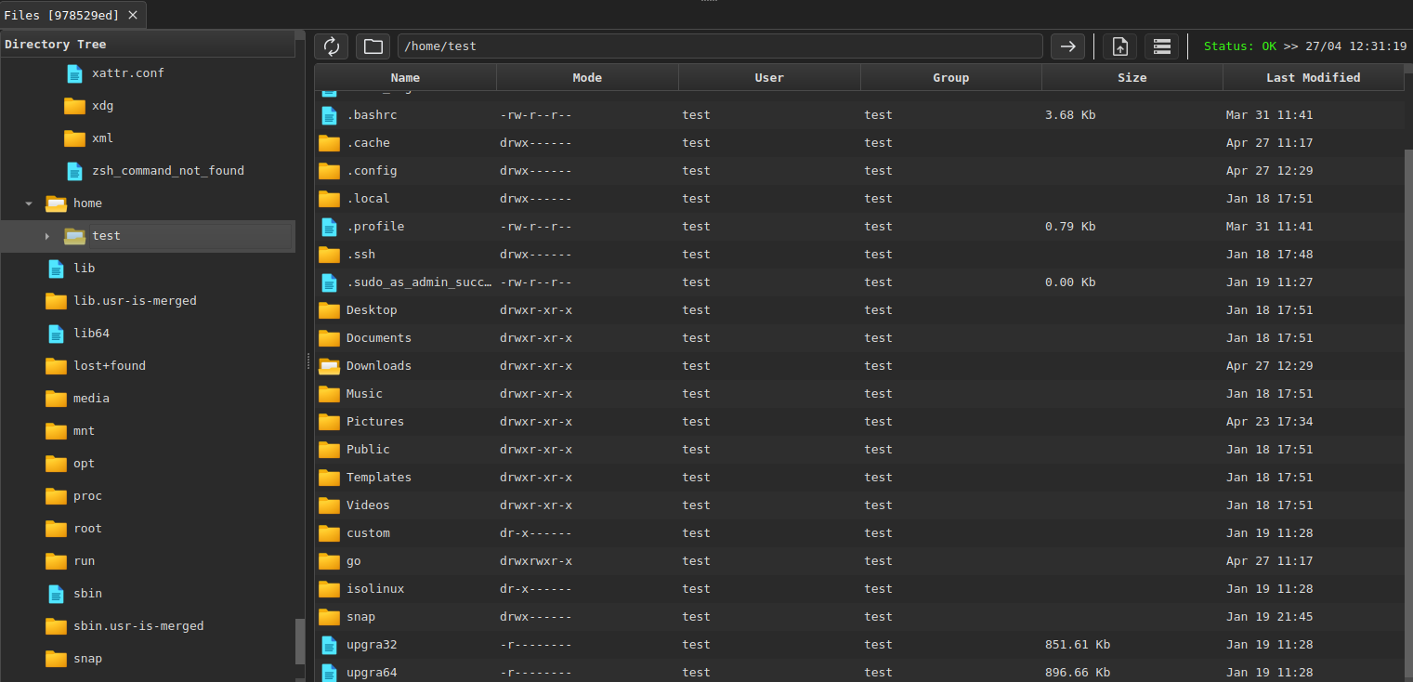
Task: Select the lost+found folder in the tree
Action: [x=109, y=366]
